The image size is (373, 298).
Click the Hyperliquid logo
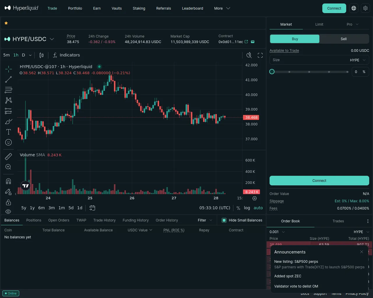pos(22,8)
